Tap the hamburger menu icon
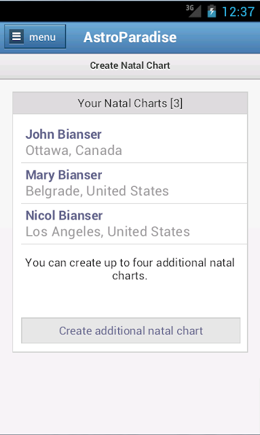Screen dimensions: 260x435 pos(16,37)
